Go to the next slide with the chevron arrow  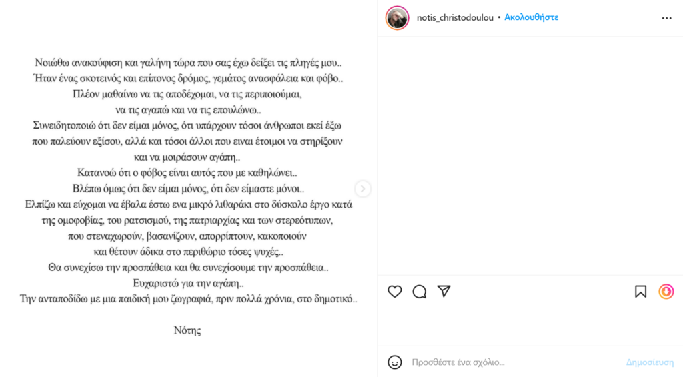coord(362,189)
